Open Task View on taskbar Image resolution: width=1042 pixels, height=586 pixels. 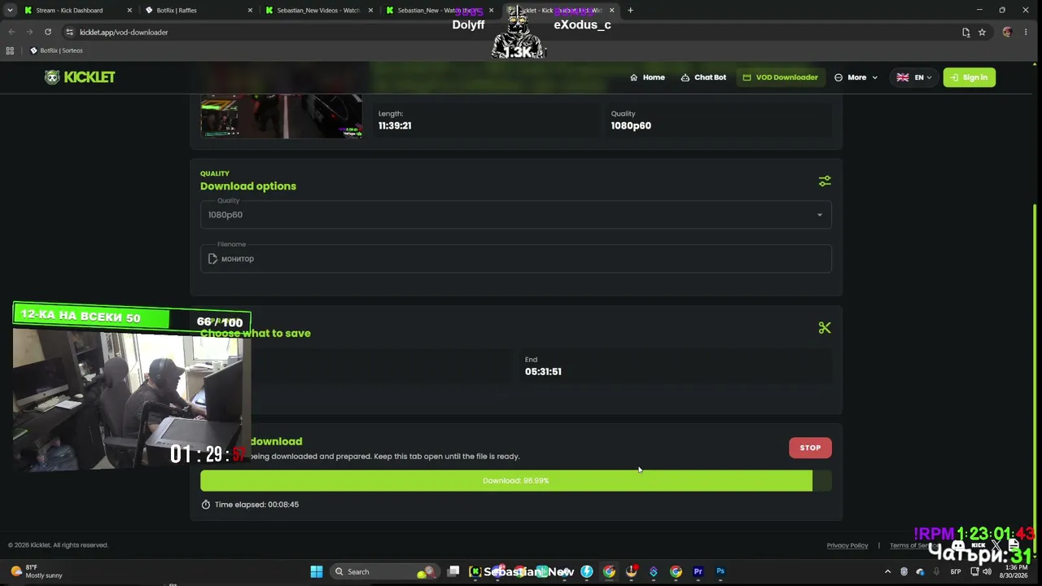click(x=453, y=571)
